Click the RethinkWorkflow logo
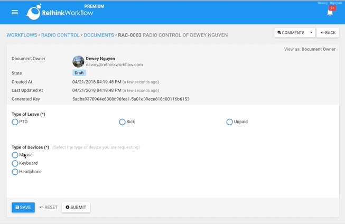This screenshot has width=345, height=224. 60,12
